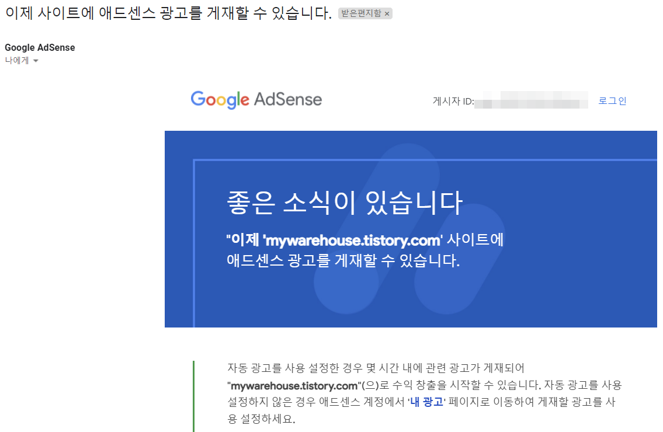Select sender name Google AdSense
Viewport: 663px width, 432px height.
tap(40, 47)
